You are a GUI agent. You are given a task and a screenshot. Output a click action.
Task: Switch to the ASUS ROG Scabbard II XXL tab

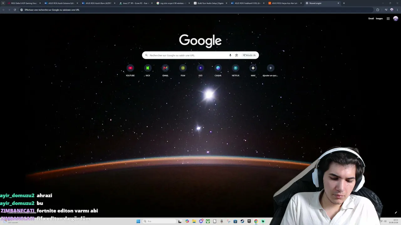point(248,3)
